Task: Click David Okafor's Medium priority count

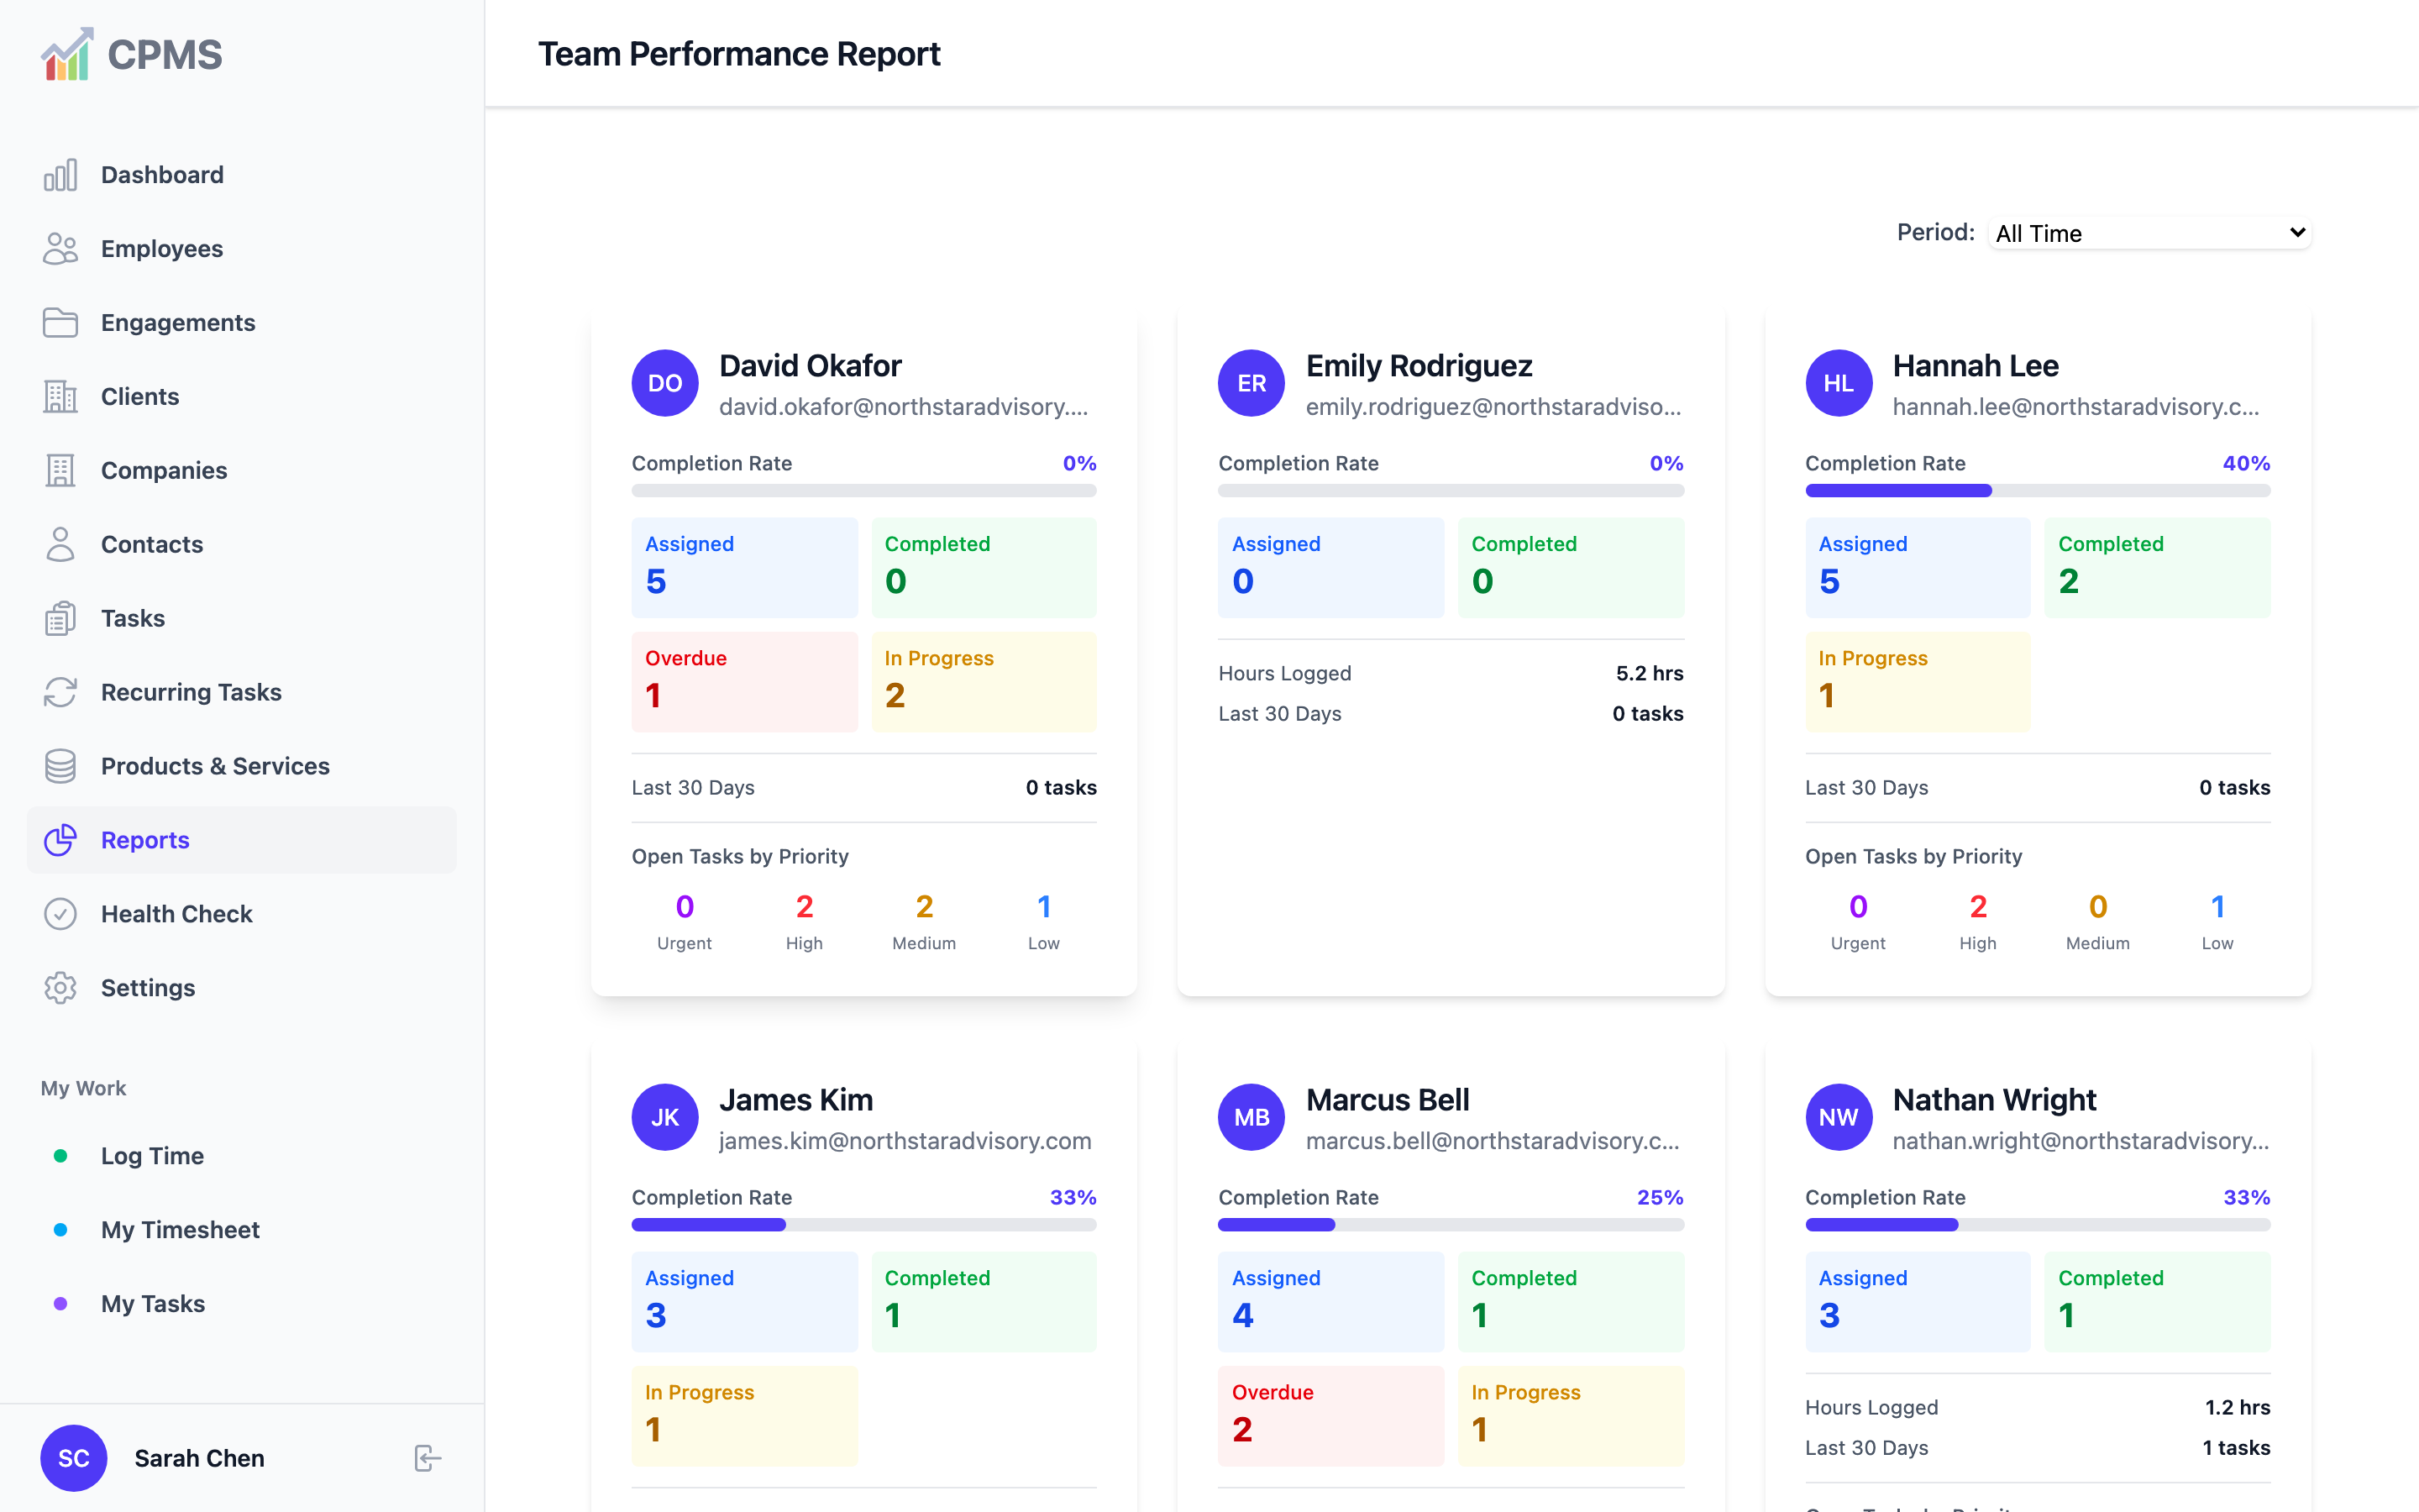Action: coord(924,907)
